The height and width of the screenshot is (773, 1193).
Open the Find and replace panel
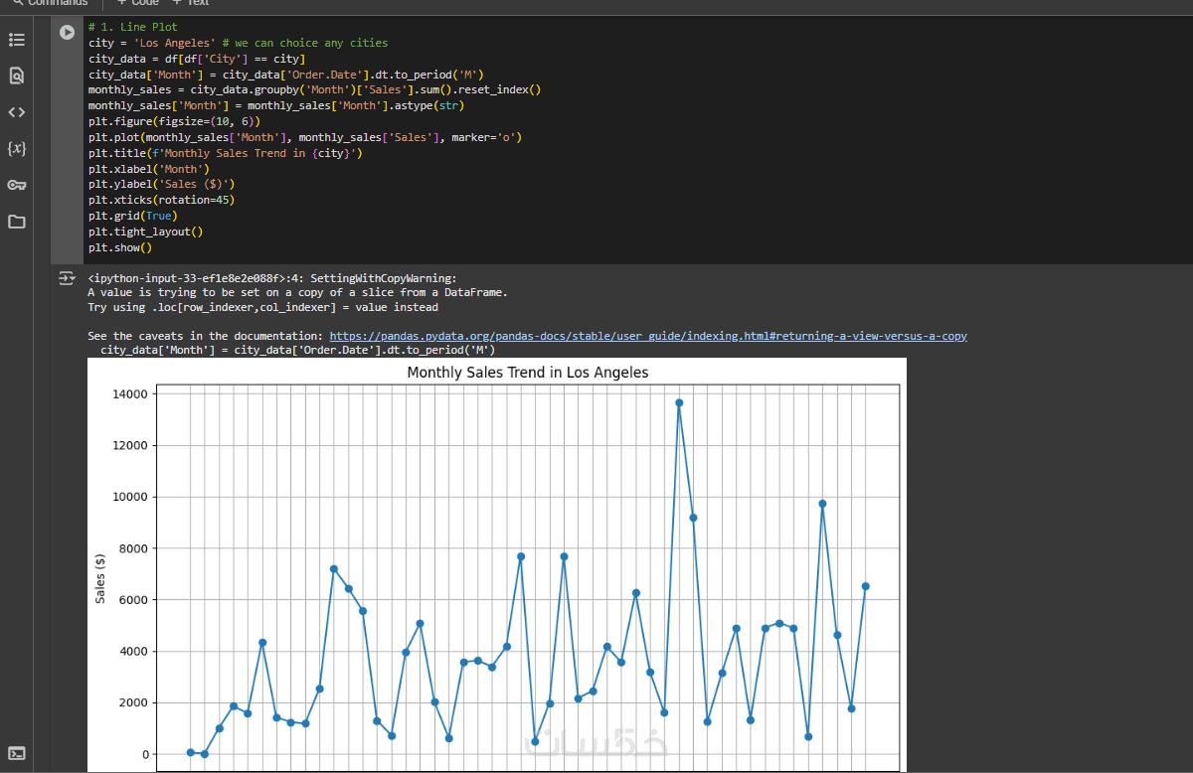17,76
